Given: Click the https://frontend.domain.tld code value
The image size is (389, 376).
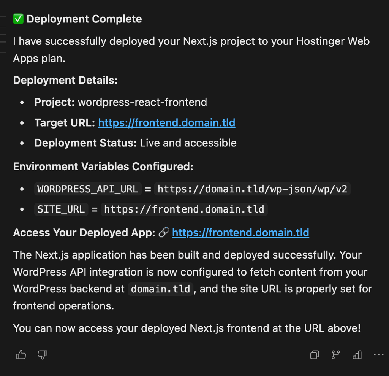Looking at the screenshot, I should [x=184, y=209].
